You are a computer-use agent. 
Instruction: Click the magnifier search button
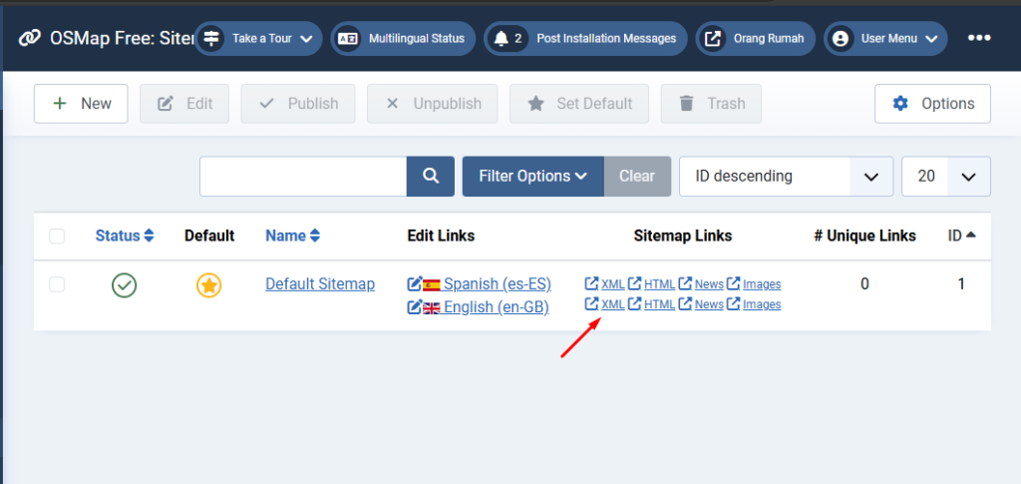431,176
